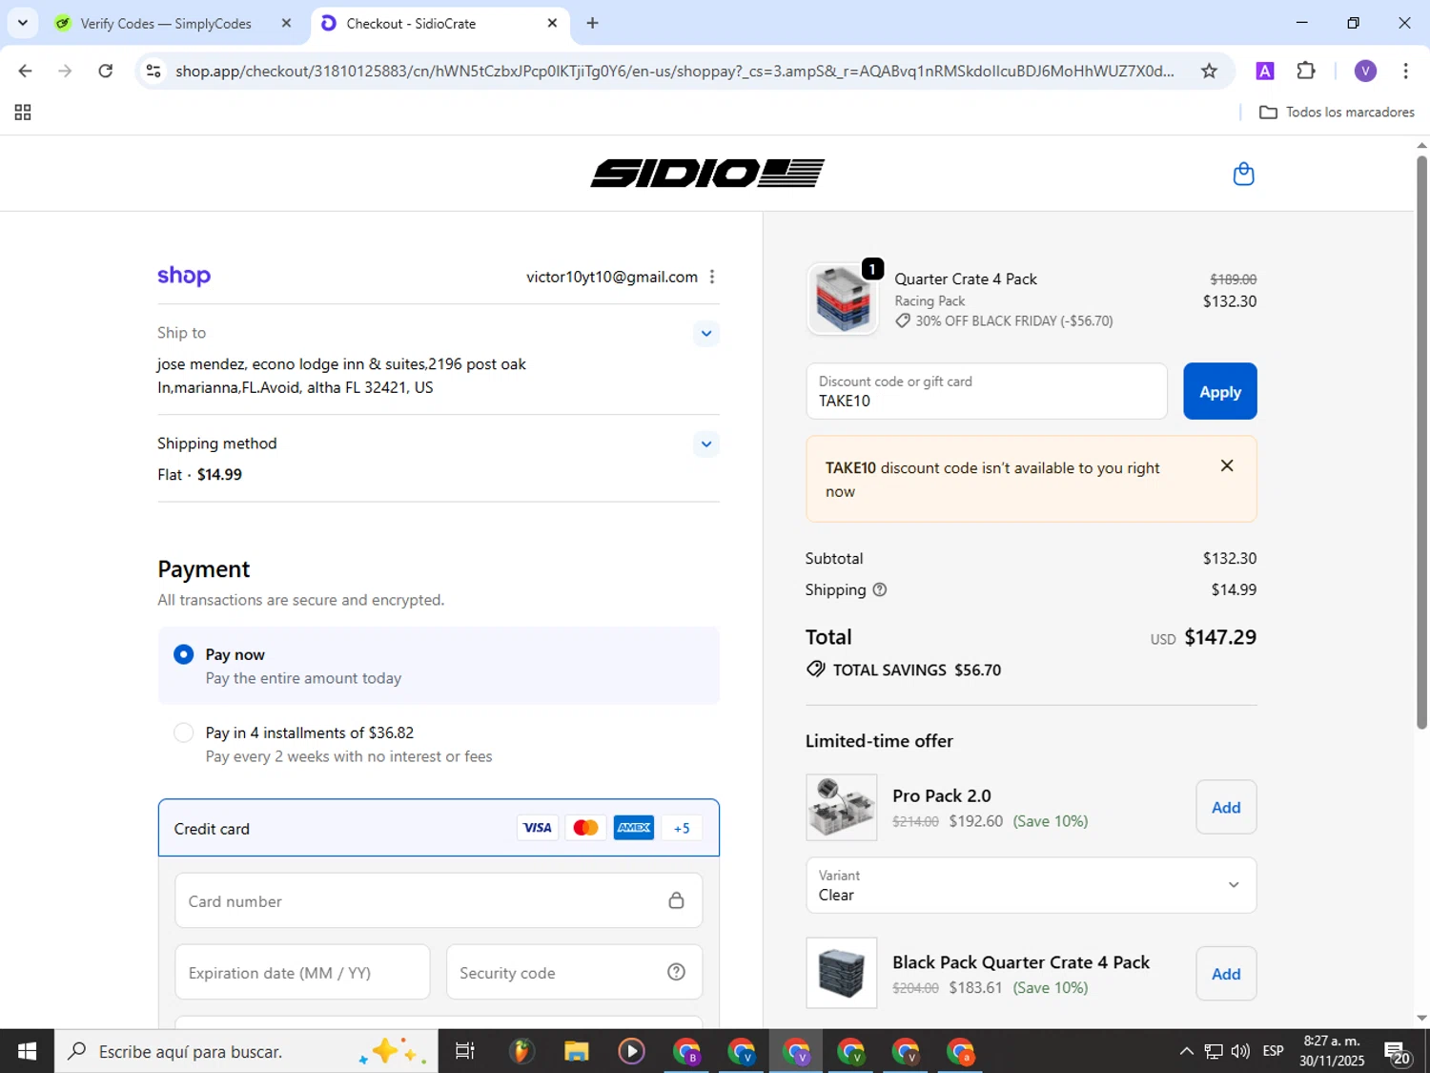Click the Quarter Crate 4 Pack thumbnail
The width and height of the screenshot is (1430, 1073).
842,299
